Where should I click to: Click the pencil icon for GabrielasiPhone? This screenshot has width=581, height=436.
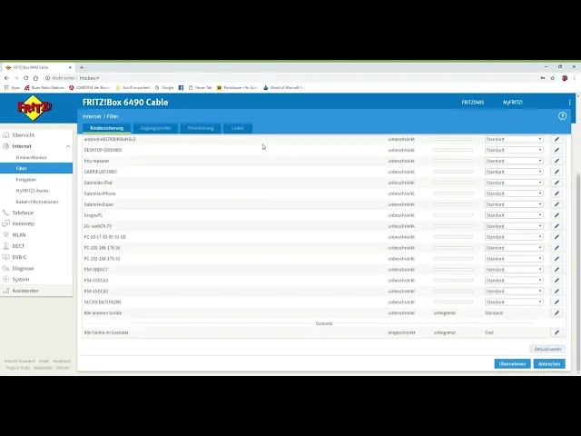[x=556, y=193]
